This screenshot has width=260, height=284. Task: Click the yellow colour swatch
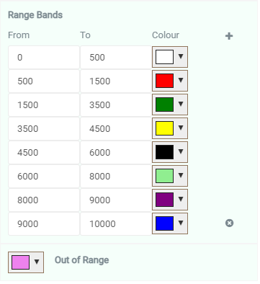click(x=164, y=128)
